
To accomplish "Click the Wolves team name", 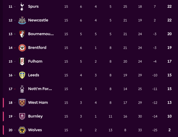I will [x=35, y=130].
